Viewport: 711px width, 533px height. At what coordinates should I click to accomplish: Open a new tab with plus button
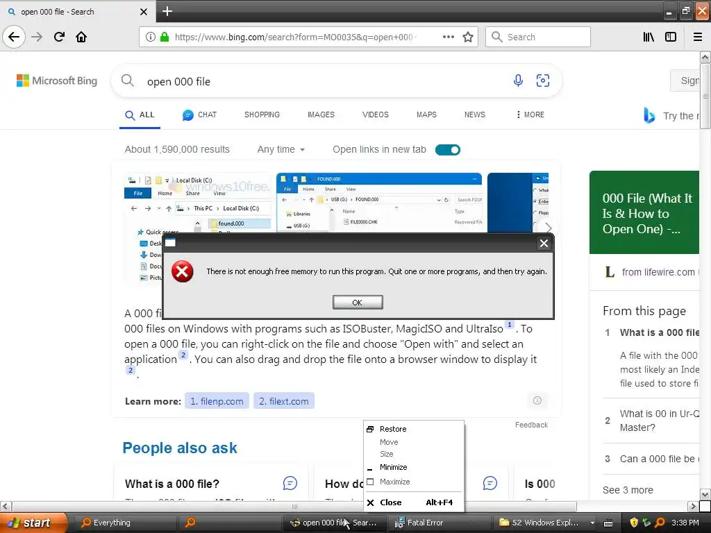(x=167, y=11)
